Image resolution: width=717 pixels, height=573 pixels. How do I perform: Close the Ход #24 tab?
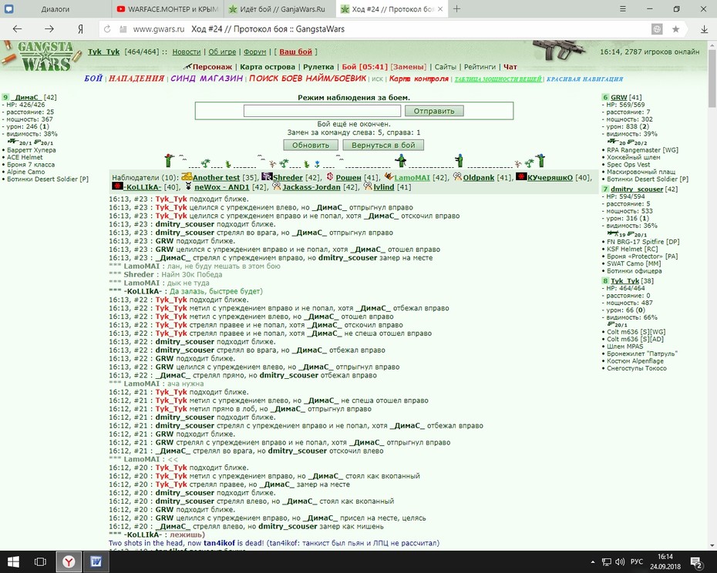(x=440, y=8)
